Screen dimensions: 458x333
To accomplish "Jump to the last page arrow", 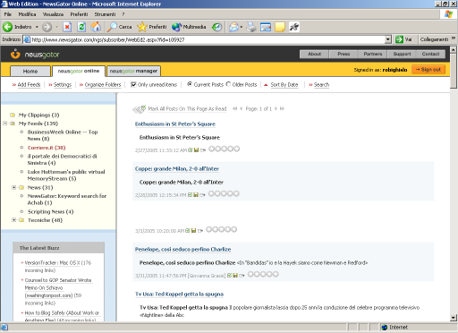I will coord(282,108).
